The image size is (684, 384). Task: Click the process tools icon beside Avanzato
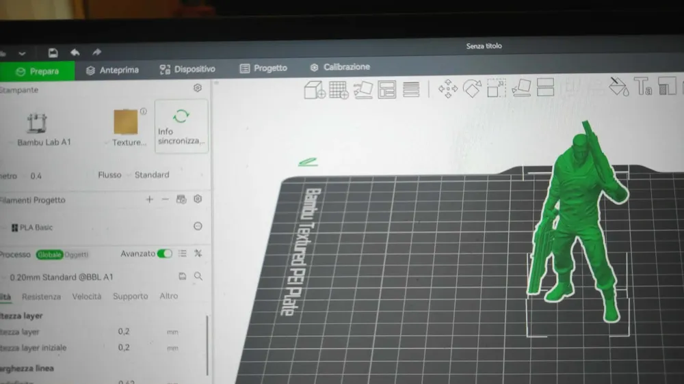(198, 253)
